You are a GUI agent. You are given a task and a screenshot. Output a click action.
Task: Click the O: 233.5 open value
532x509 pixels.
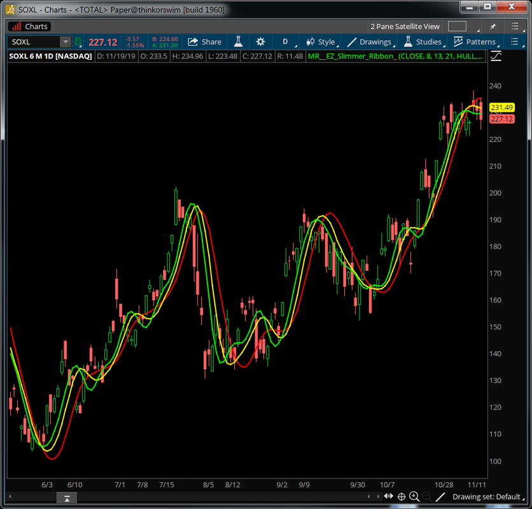[x=154, y=56]
